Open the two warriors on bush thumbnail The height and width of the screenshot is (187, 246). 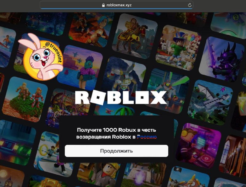click(x=25, y=99)
